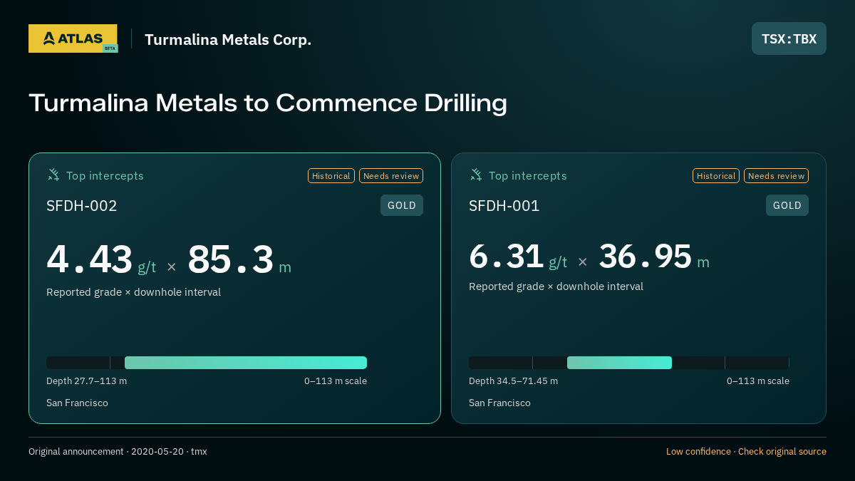The height and width of the screenshot is (481, 855).
Task: Click the hole ID SFDH-002
Action: pos(82,206)
